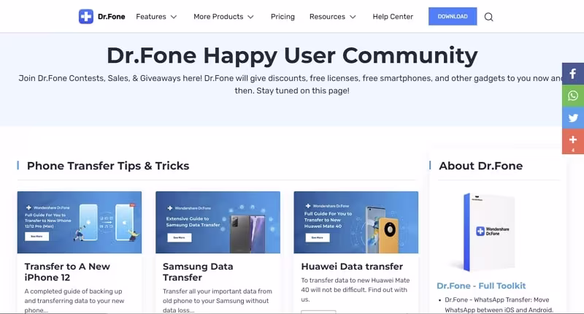Click See More on iPhone banner
The height and width of the screenshot is (314, 584).
[37, 237]
